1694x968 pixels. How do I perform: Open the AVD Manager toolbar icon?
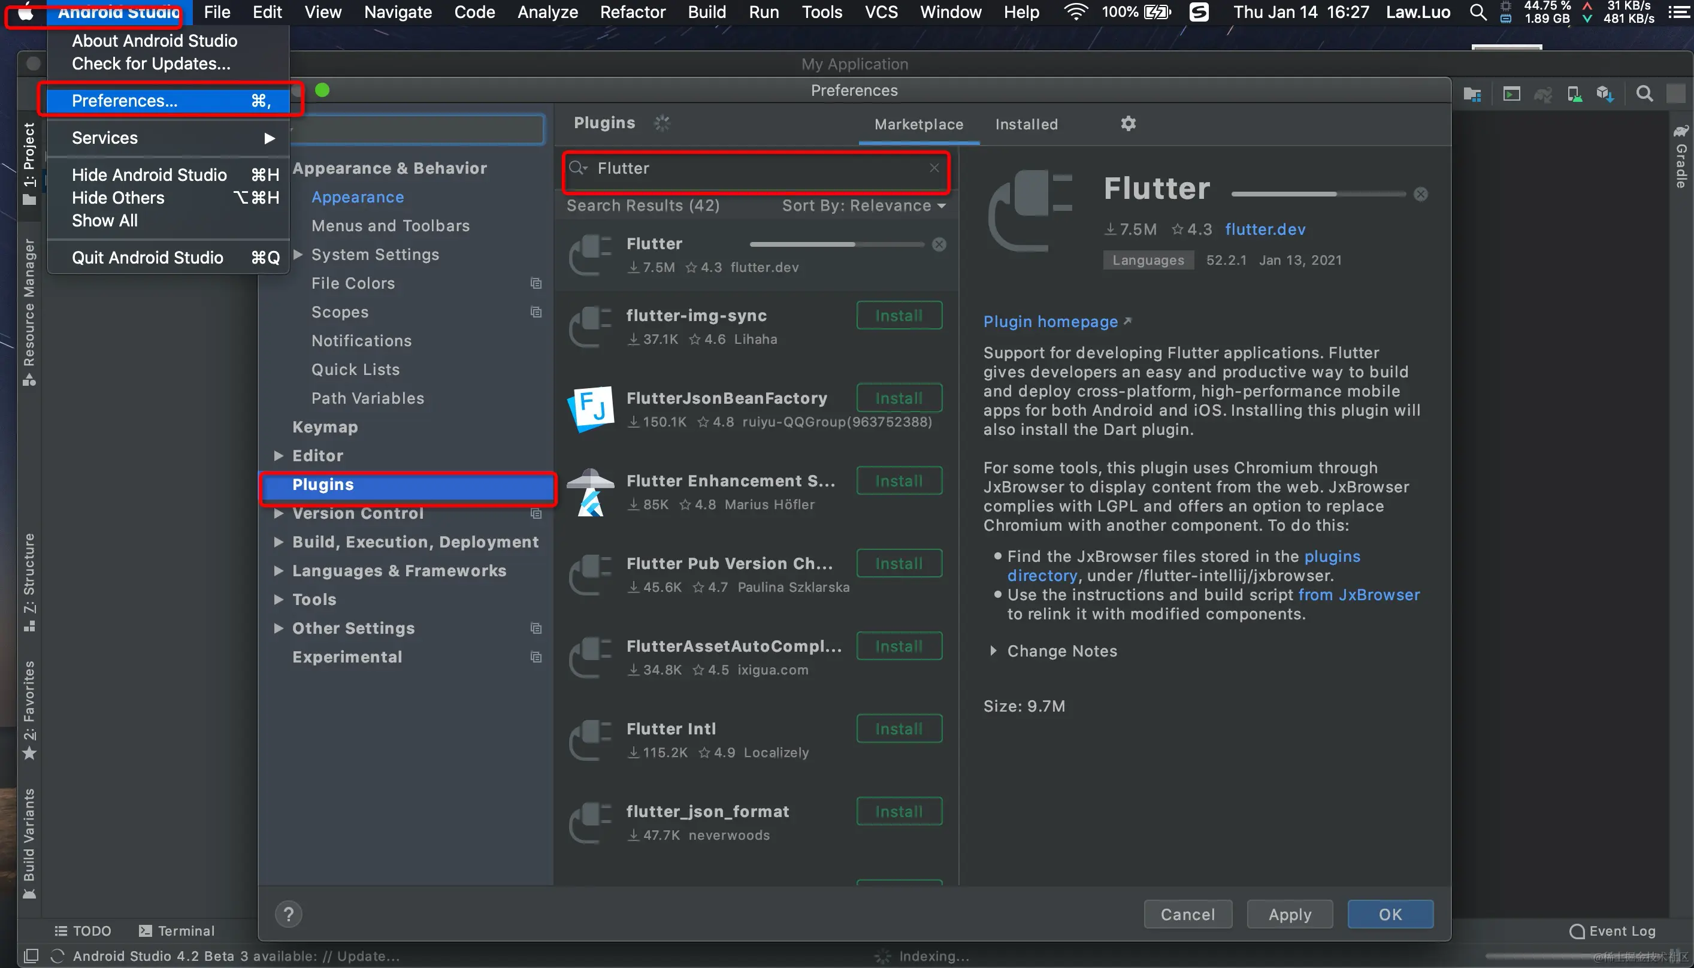(1574, 95)
